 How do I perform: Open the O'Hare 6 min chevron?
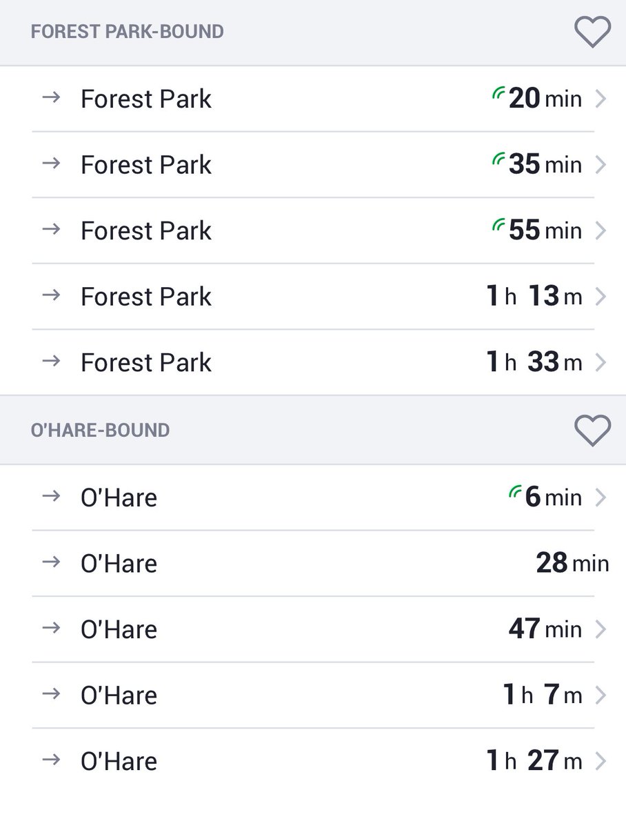pyautogui.click(x=600, y=497)
